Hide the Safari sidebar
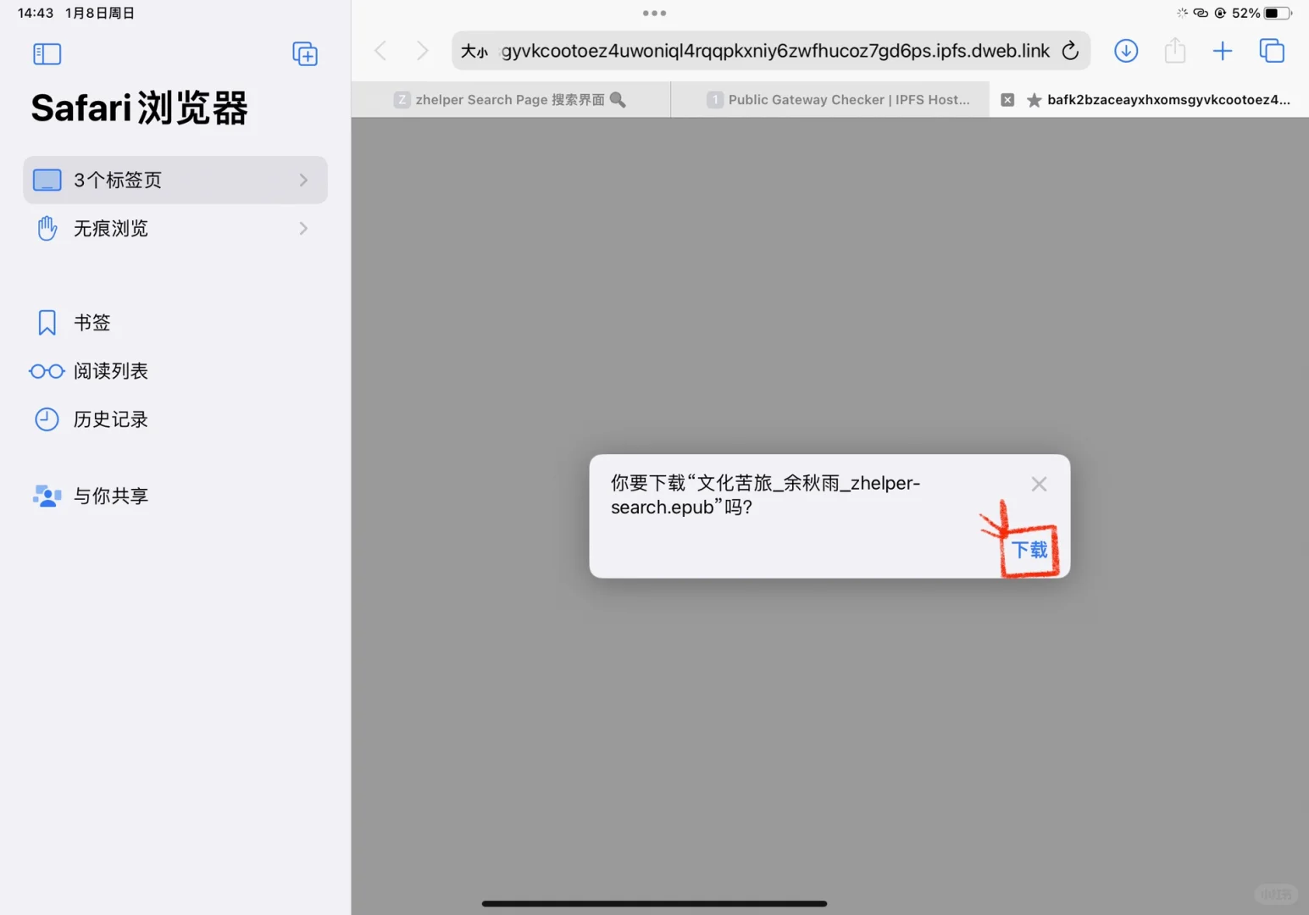The image size is (1309, 915). 47,54
